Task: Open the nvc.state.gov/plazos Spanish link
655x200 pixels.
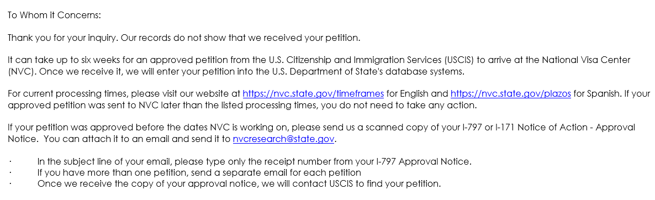Action: [510, 93]
